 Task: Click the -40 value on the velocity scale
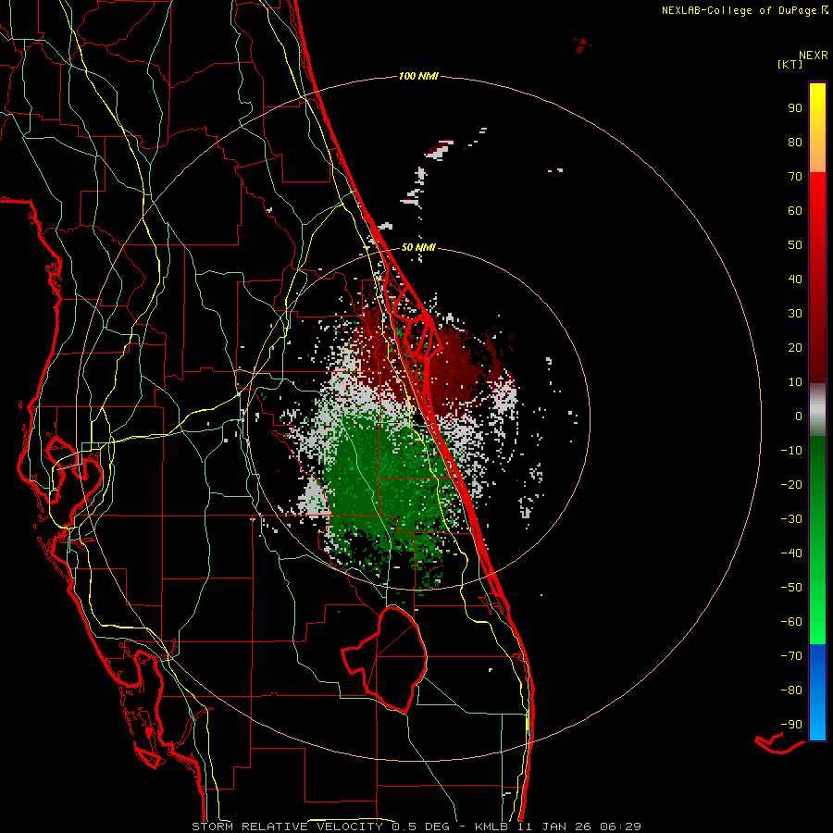pyautogui.click(x=791, y=553)
